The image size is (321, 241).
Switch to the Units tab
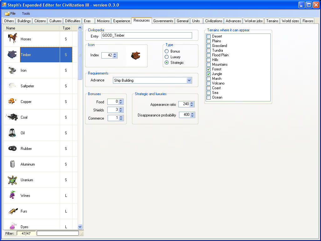pyautogui.click(x=196, y=21)
